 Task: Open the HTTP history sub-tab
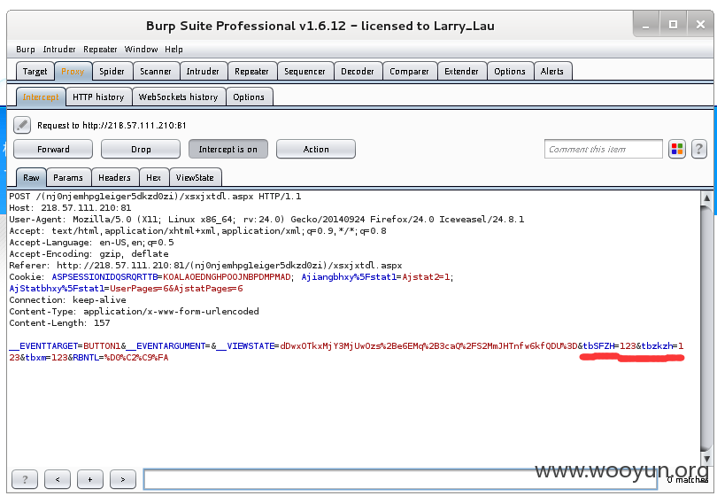click(x=98, y=97)
